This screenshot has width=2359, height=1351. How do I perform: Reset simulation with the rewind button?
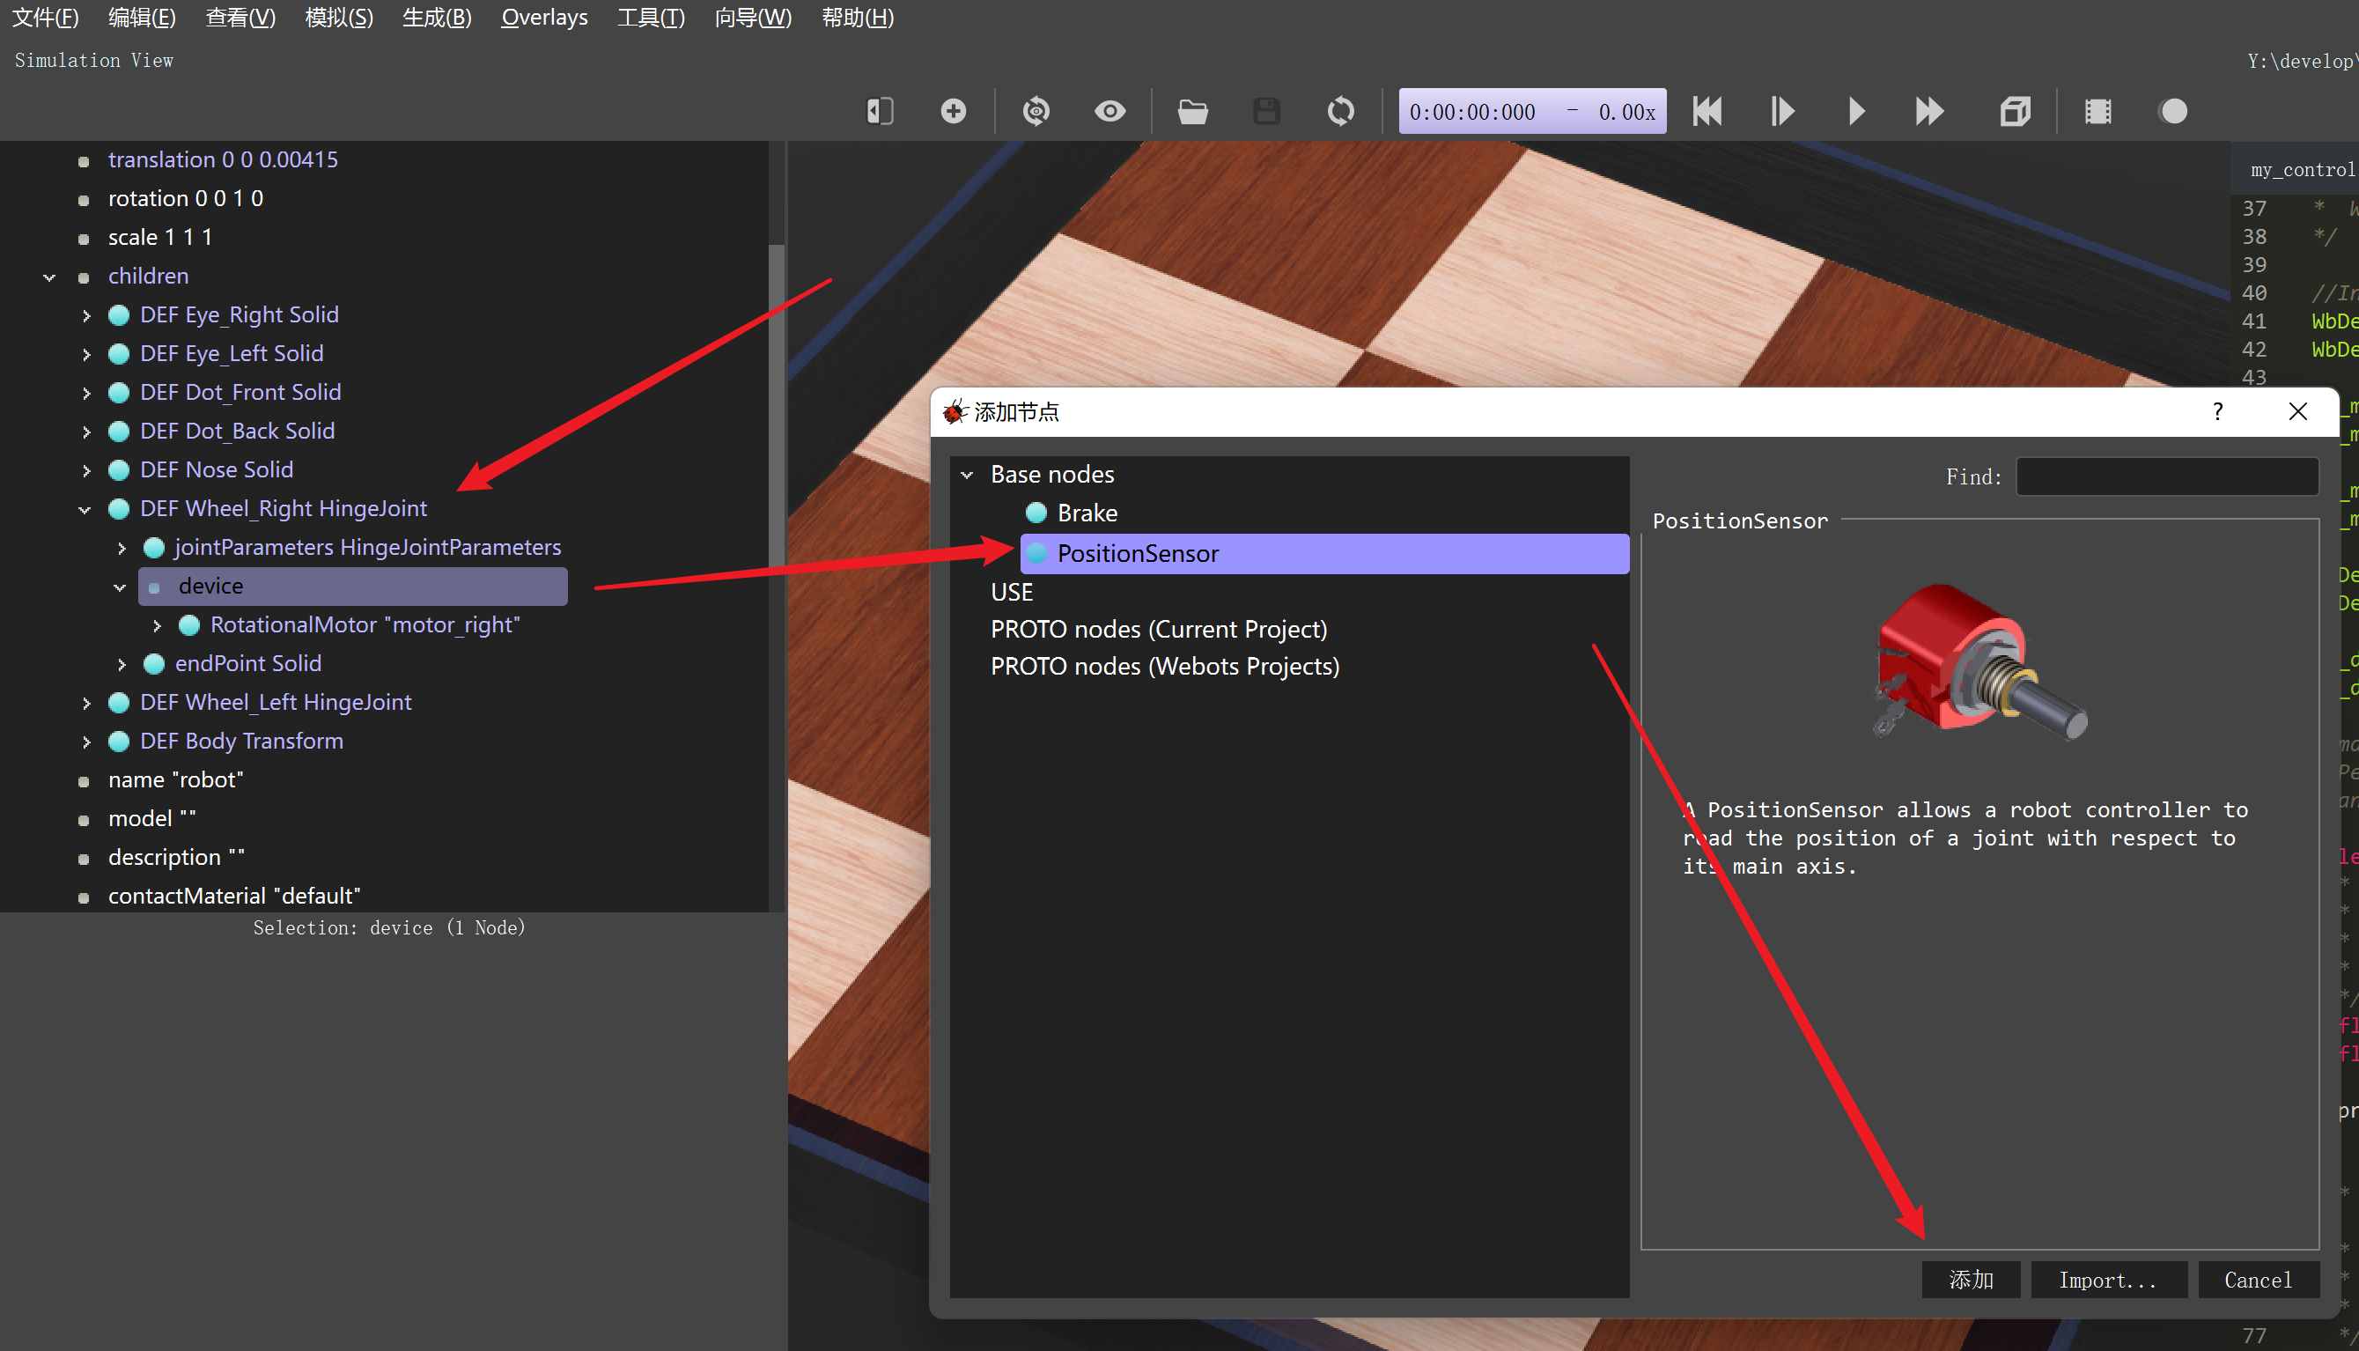(1707, 111)
